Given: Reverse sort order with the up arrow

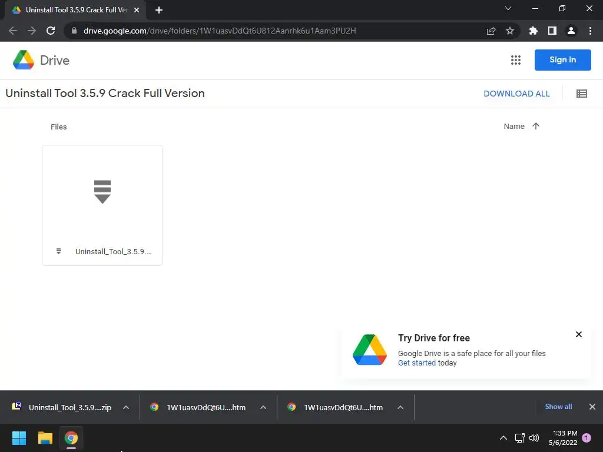Looking at the screenshot, I should [536, 126].
